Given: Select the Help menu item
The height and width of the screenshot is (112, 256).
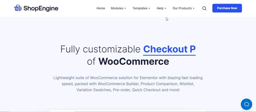Looking at the screenshot, I should [160, 8].
